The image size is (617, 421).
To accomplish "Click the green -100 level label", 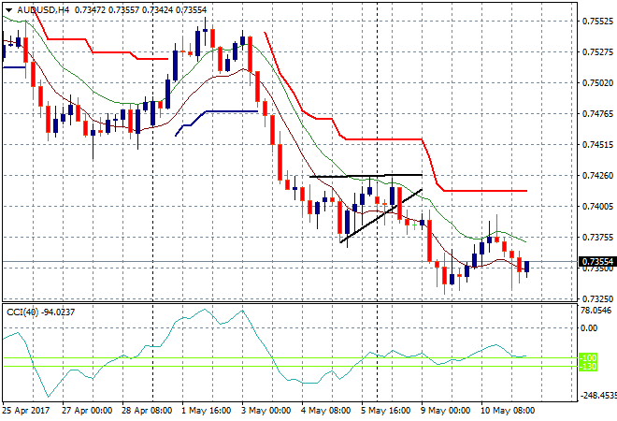I will 589,358.
